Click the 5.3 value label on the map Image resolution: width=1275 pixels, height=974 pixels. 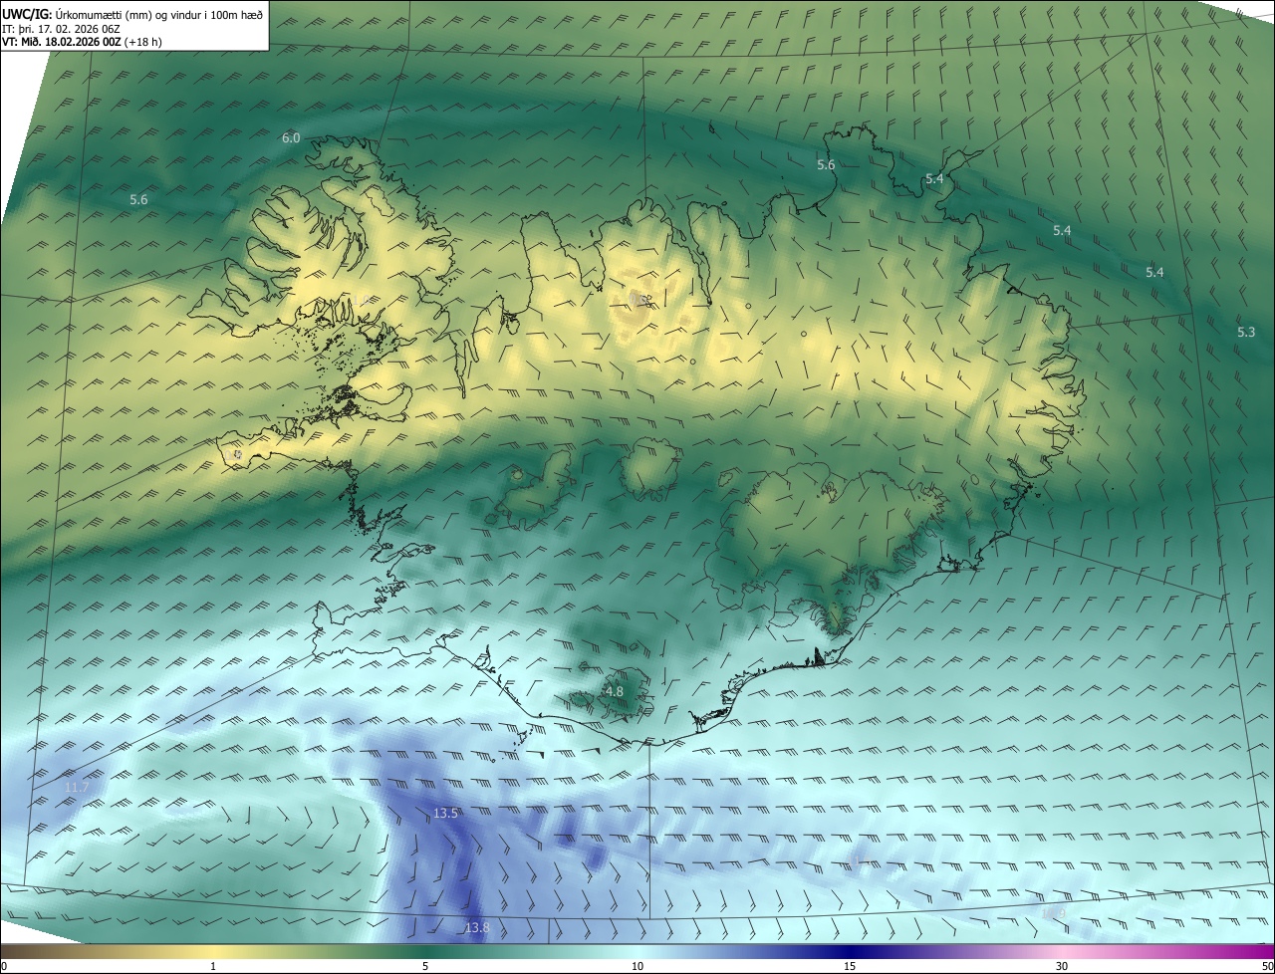(x=1246, y=332)
